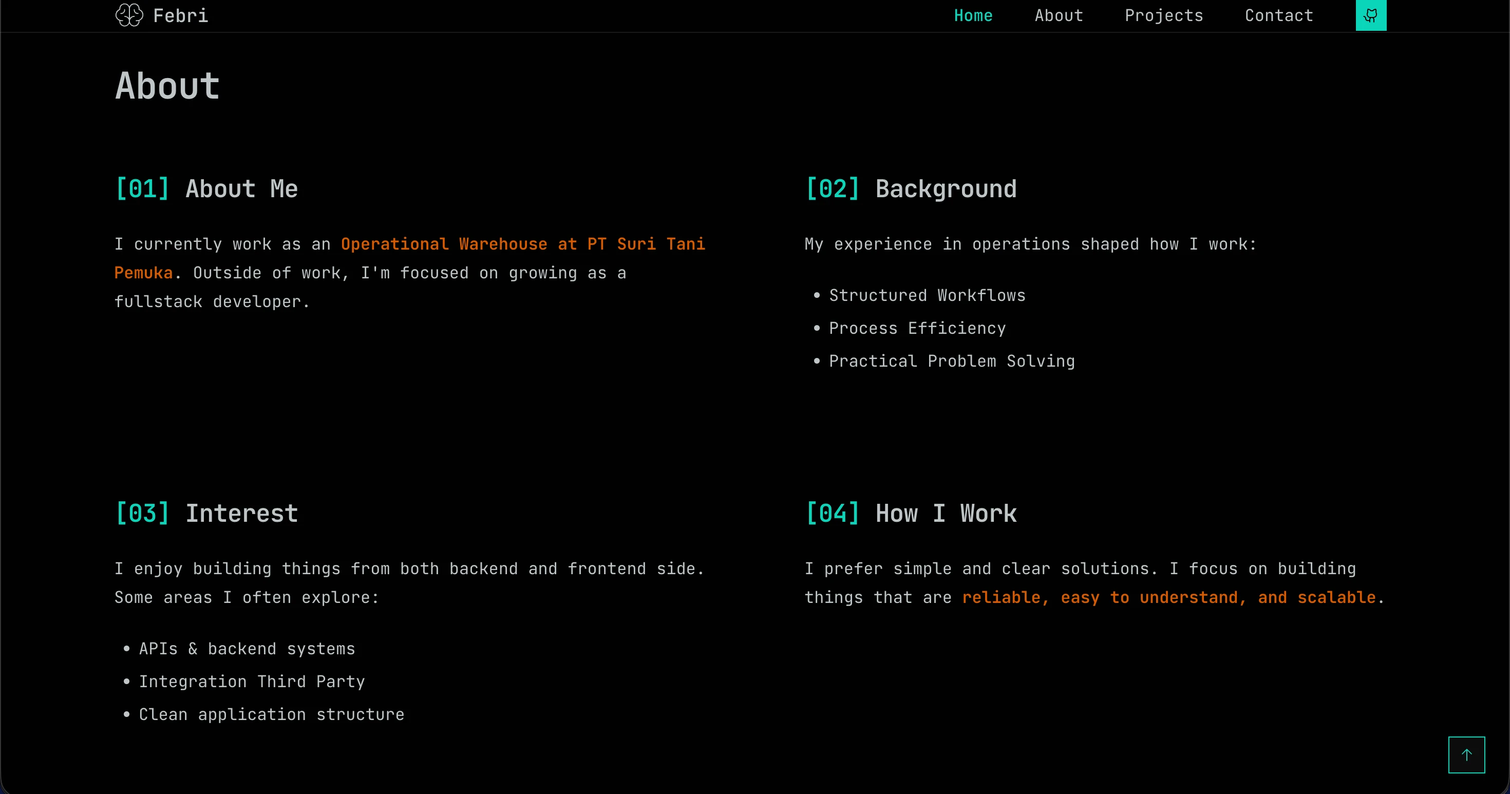
Task: Click the large About page heading
Action: point(167,86)
